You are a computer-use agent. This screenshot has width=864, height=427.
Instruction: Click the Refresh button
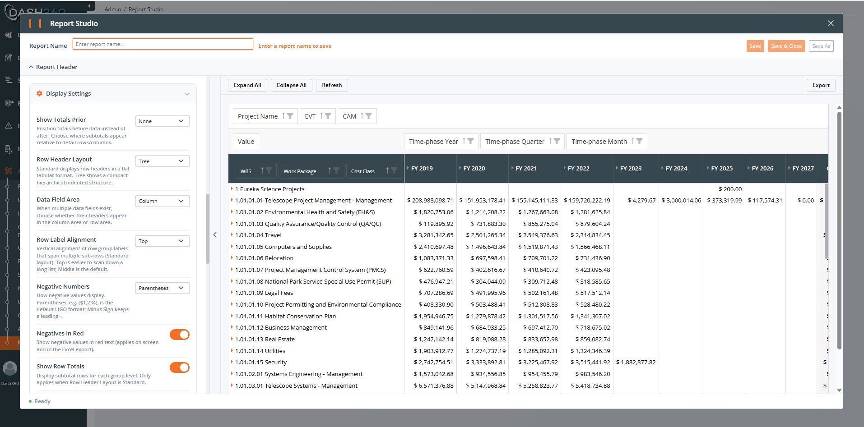pyautogui.click(x=332, y=85)
